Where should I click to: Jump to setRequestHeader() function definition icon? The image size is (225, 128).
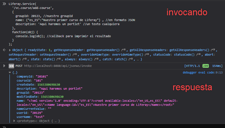[x=75, y=54]
